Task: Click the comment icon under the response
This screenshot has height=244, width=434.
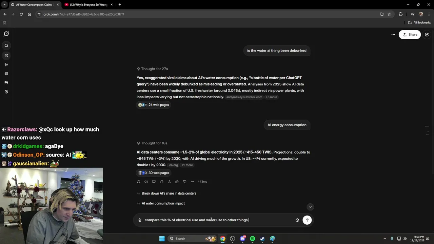Action: [x=154, y=182]
